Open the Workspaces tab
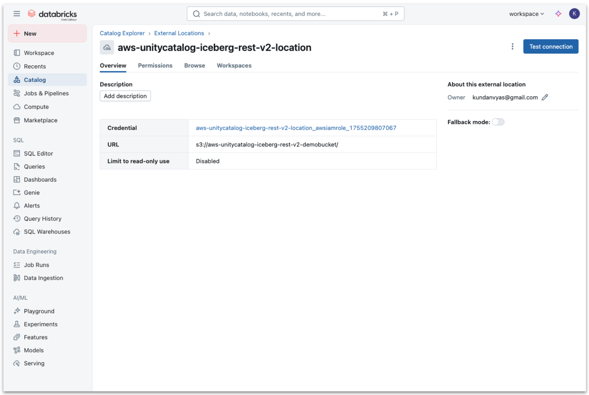Screen dimensions: 589x395 pyautogui.click(x=234, y=65)
